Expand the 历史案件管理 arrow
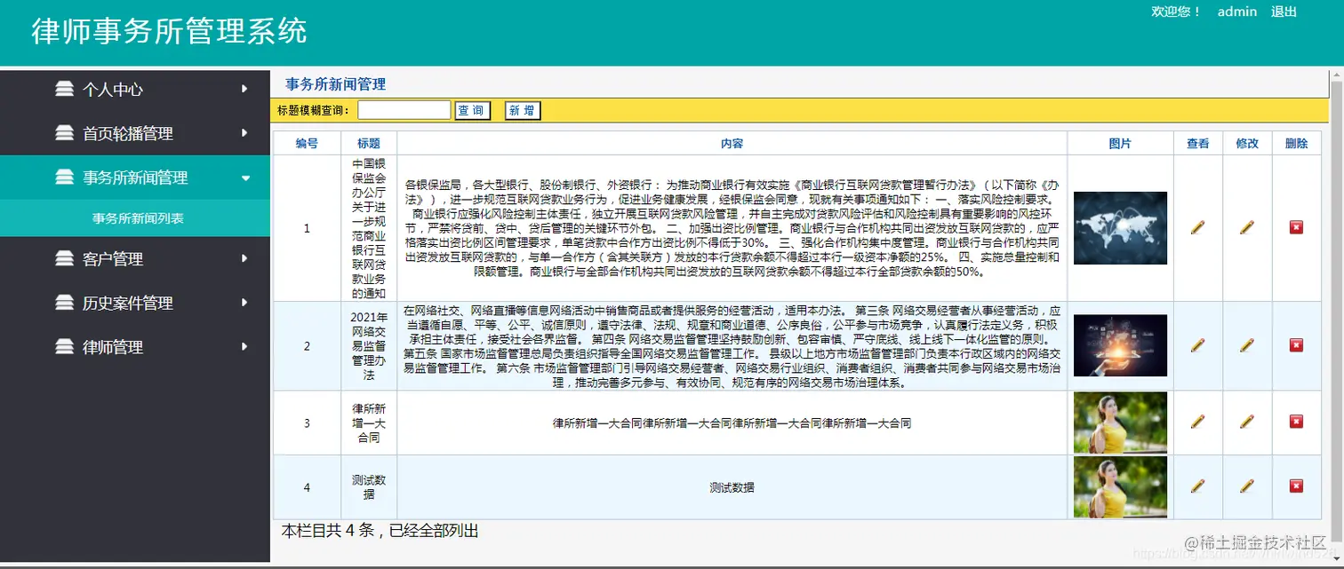 244,303
